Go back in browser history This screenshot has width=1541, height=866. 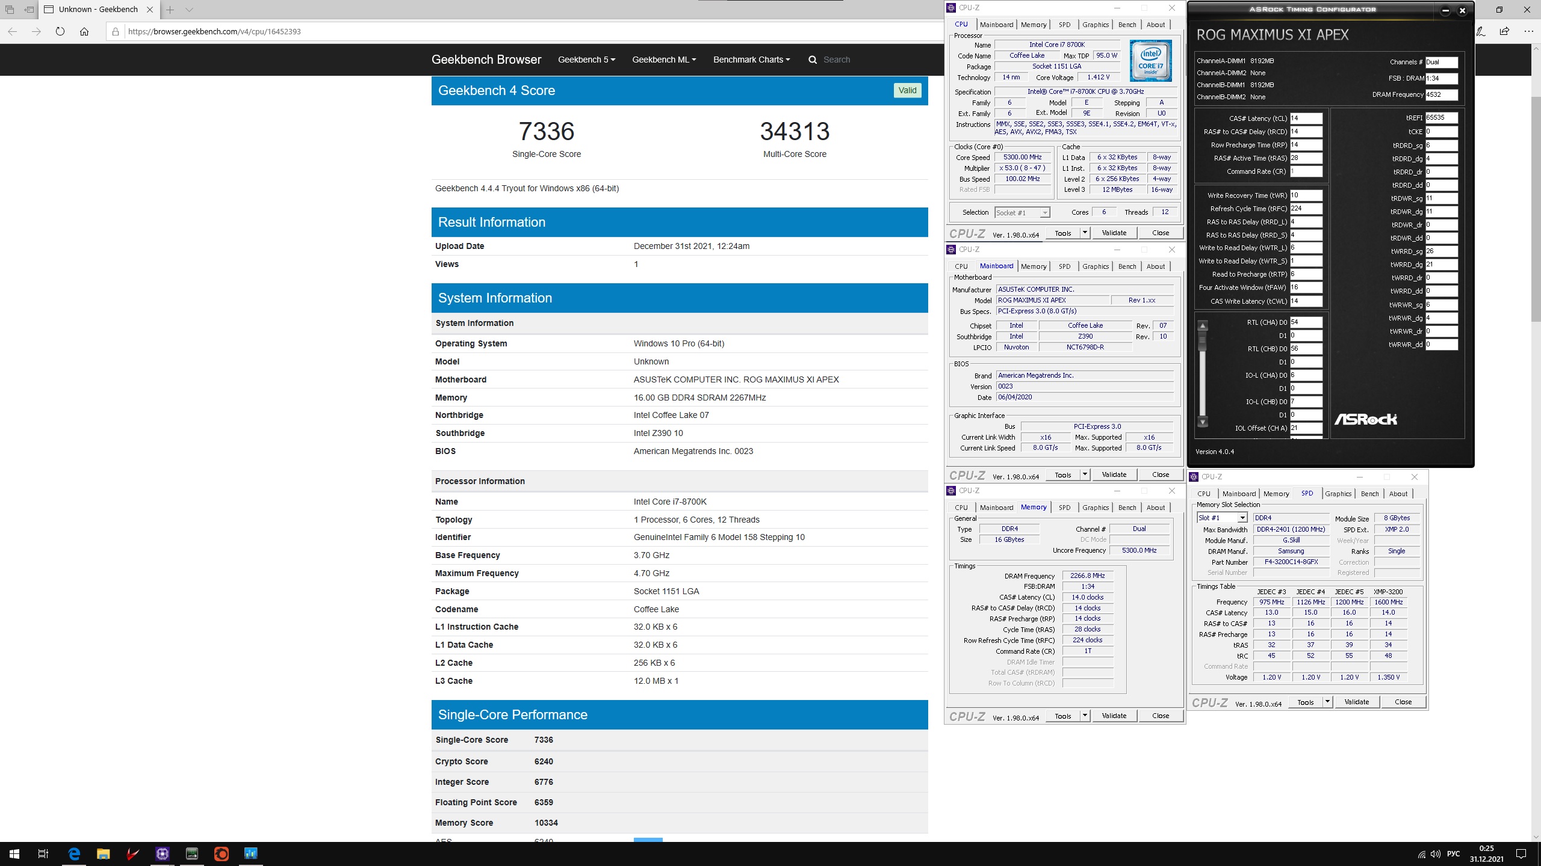pos(13,31)
